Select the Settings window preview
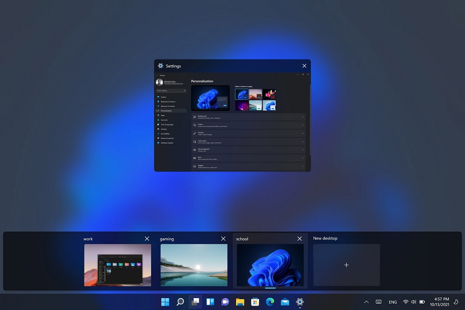 (x=232, y=120)
